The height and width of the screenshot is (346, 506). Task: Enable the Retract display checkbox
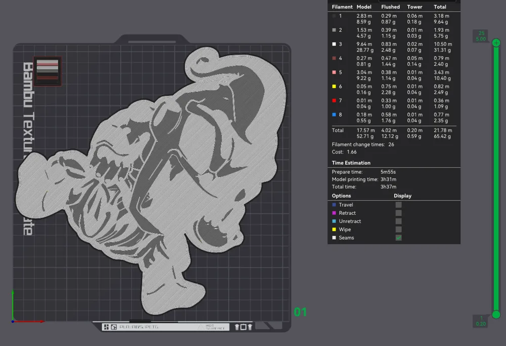(x=398, y=213)
